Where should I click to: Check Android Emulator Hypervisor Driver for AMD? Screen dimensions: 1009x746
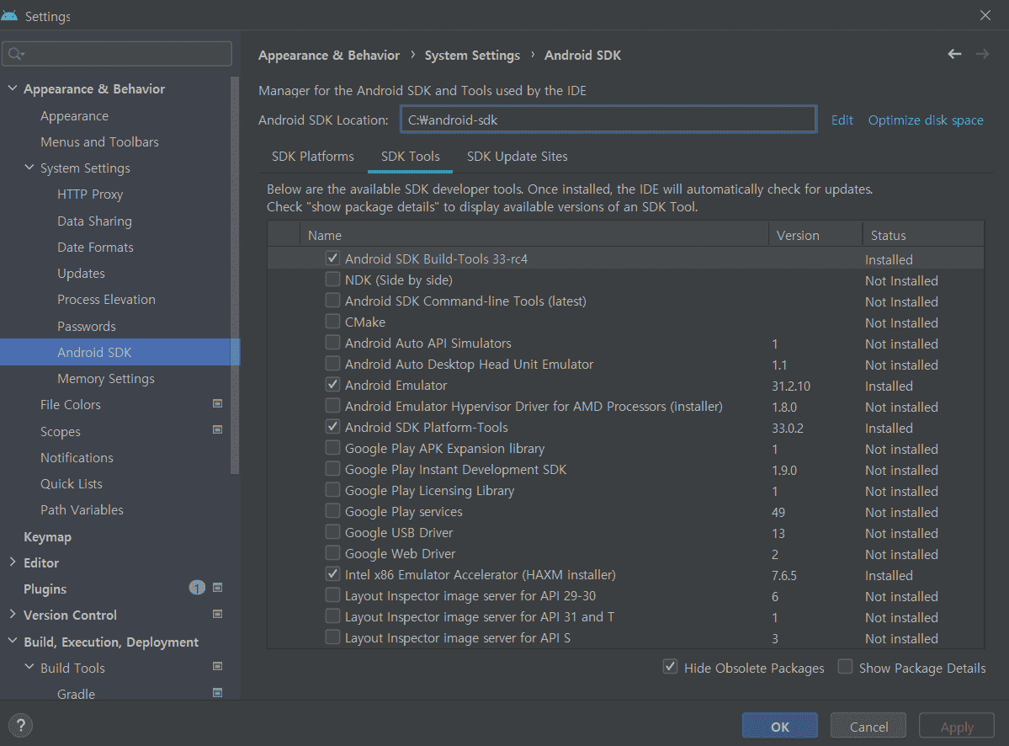332,406
